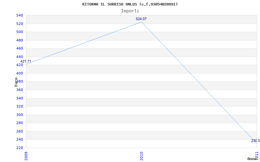Click the Anno axis title
260x162 pixels.
(252, 159)
